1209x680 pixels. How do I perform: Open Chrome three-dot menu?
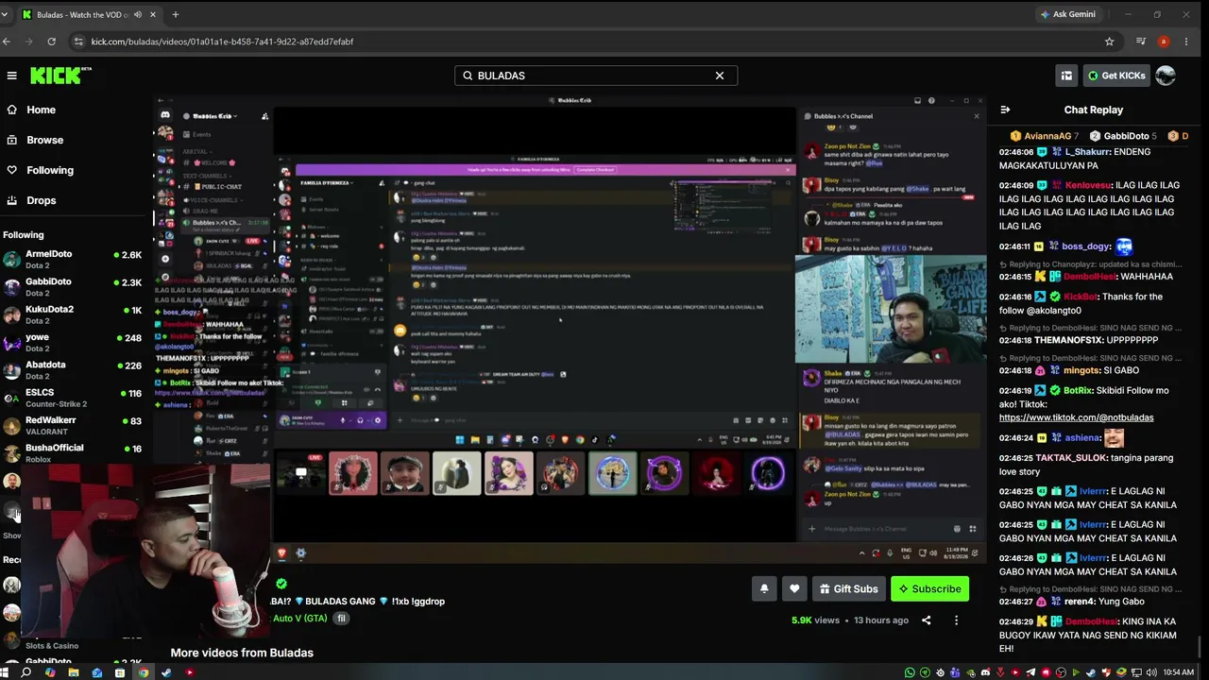click(x=1186, y=42)
